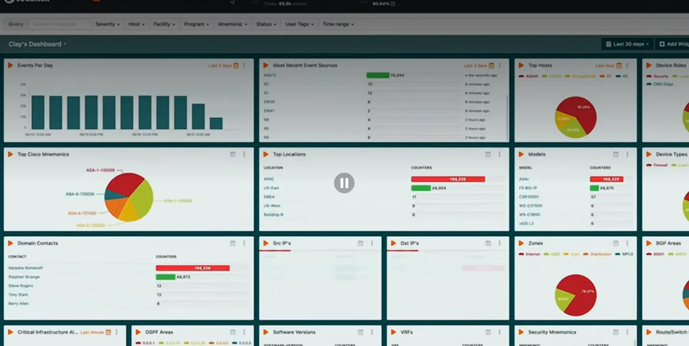Toggle 0.0.0.1 legend entry in OSPF Areas
Image resolution: width=689 pixels, height=346 pixels.
point(145,343)
